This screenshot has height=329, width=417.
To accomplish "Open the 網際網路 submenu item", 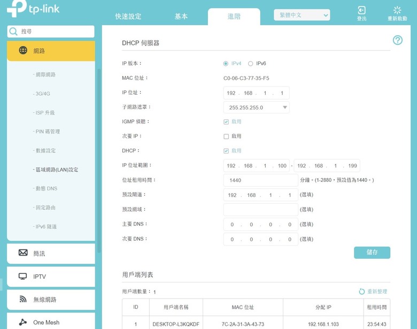I will pos(44,74).
